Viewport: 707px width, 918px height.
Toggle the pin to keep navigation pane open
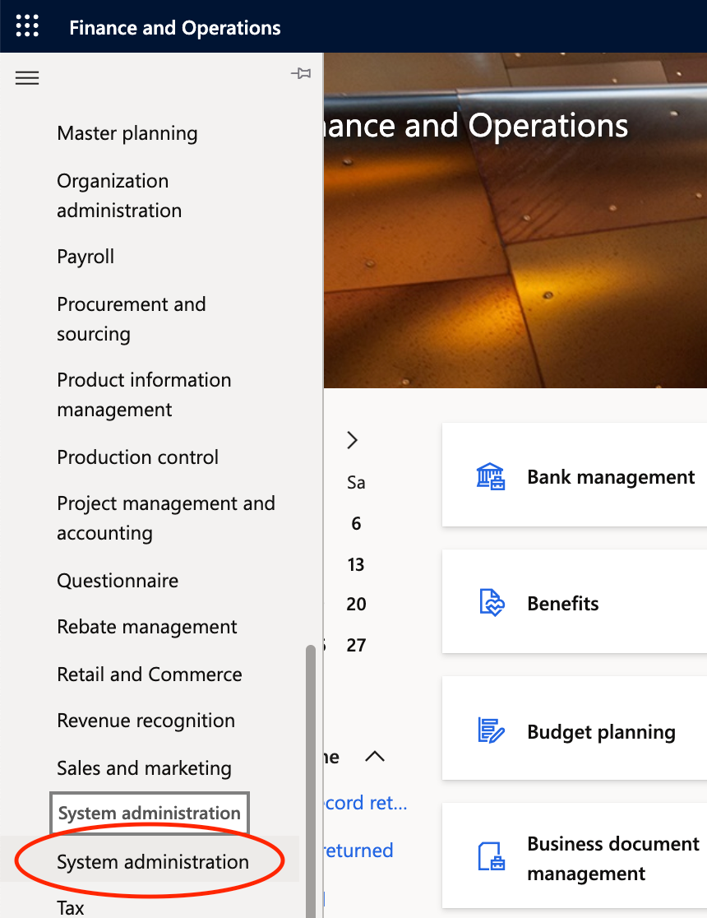pyautogui.click(x=301, y=73)
